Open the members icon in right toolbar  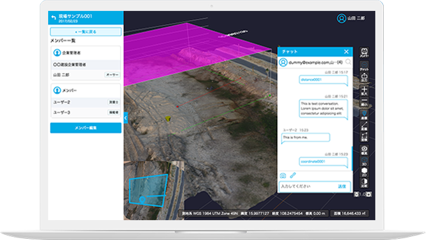[364, 52]
